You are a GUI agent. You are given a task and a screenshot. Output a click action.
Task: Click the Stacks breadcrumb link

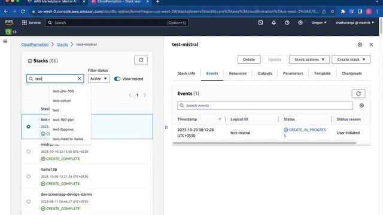(x=62, y=44)
